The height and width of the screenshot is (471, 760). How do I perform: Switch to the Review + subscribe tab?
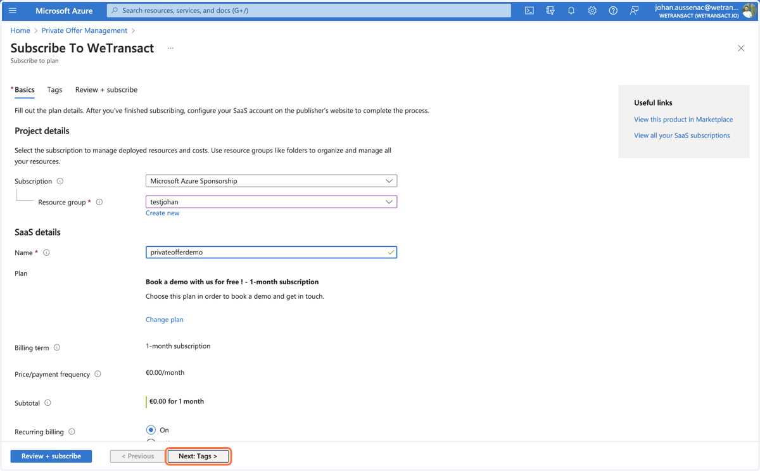point(106,90)
